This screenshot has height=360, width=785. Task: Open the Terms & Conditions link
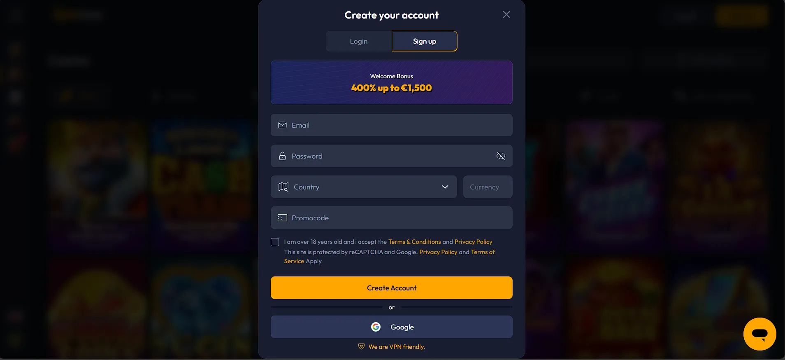pos(414,242)
